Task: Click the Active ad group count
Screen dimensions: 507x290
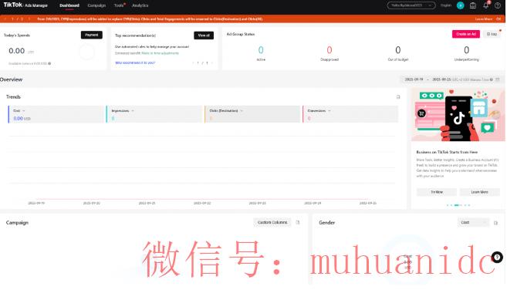Action: click(261, 50)
